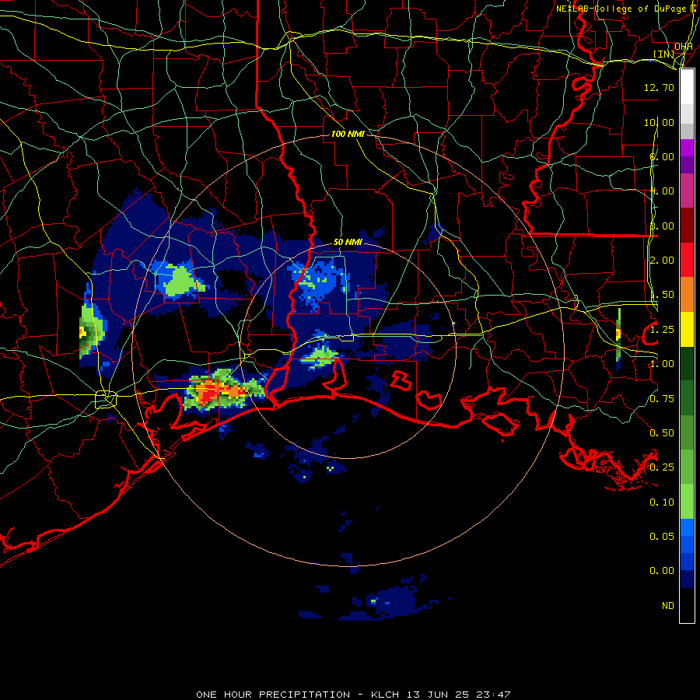Click the 0.50 legend value

point(662,433)
